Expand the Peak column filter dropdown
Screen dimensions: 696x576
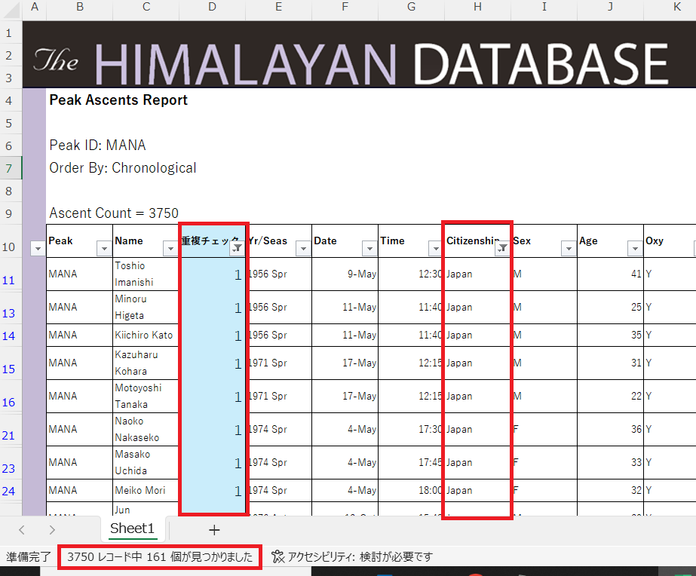(x=104, y=248)
